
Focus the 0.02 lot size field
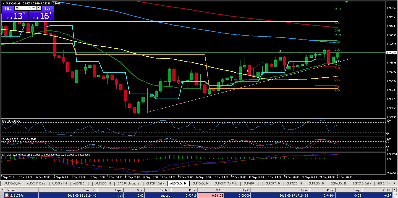point(28,8)
